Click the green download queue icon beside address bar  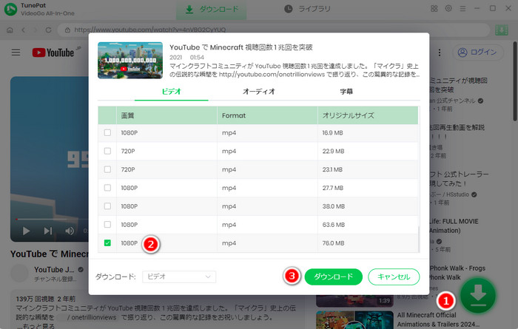tap(502, 30)
